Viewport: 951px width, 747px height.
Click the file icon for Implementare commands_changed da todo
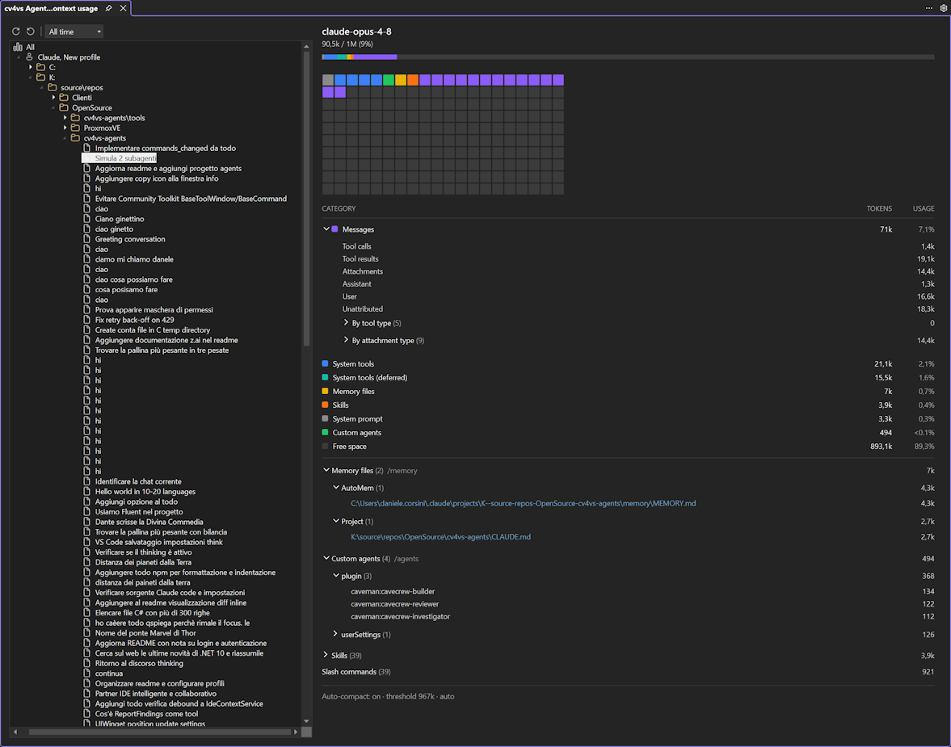(x=86, y=148)
